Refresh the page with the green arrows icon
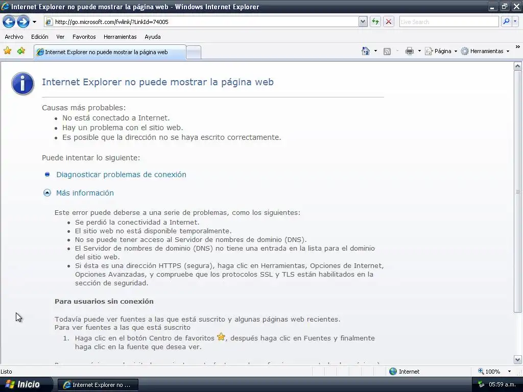The height and width of the screenshot is (392, 523). pyautogui.click(x=375, y=22)
